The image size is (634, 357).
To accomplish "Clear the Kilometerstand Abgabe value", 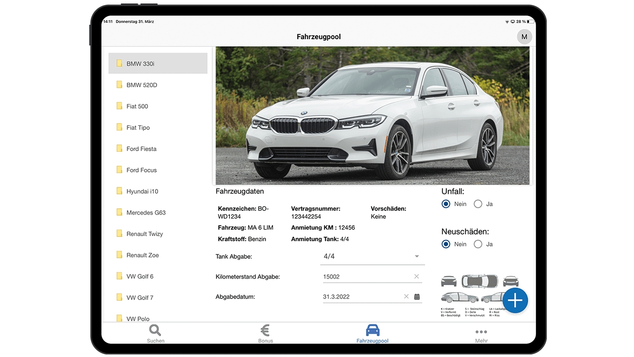I will (417, 277).
